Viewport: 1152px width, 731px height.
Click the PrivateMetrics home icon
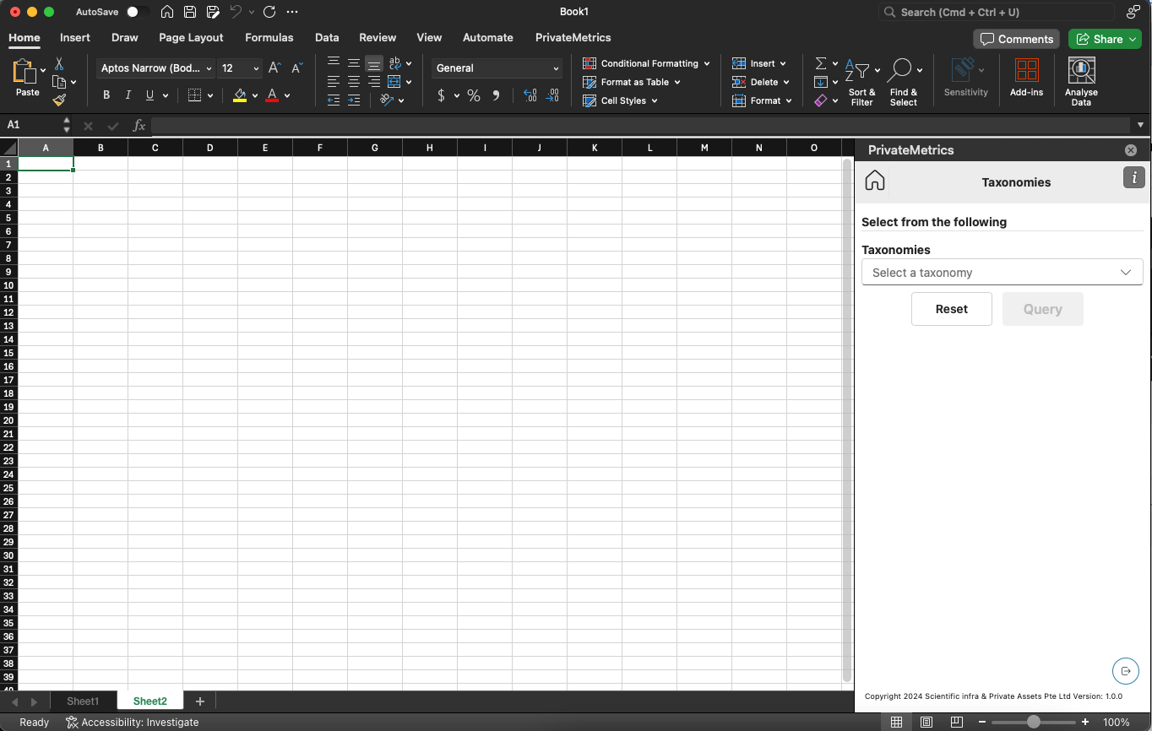coord(875,181)
